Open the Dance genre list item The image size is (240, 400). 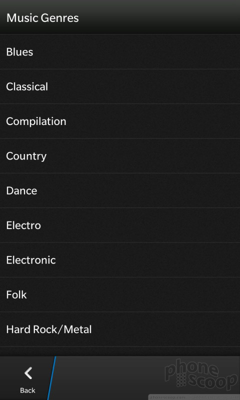pyautogui.click(x=120, y=190)
